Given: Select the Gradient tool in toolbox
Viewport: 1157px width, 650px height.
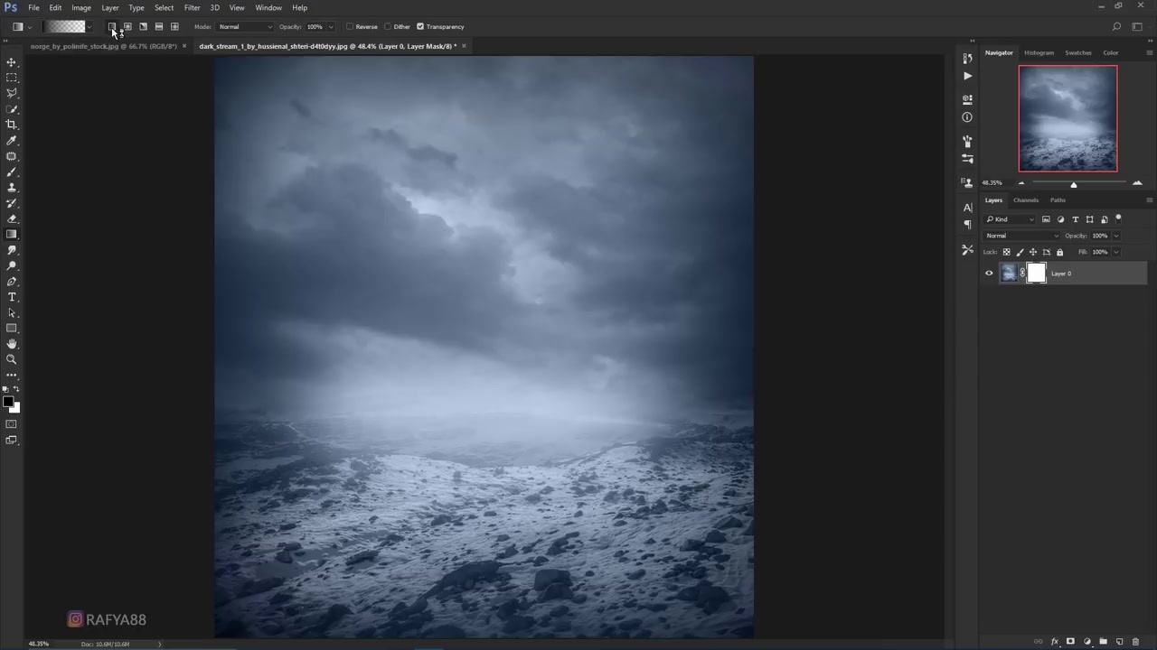Looking at the screenshot, I should 12,235.
